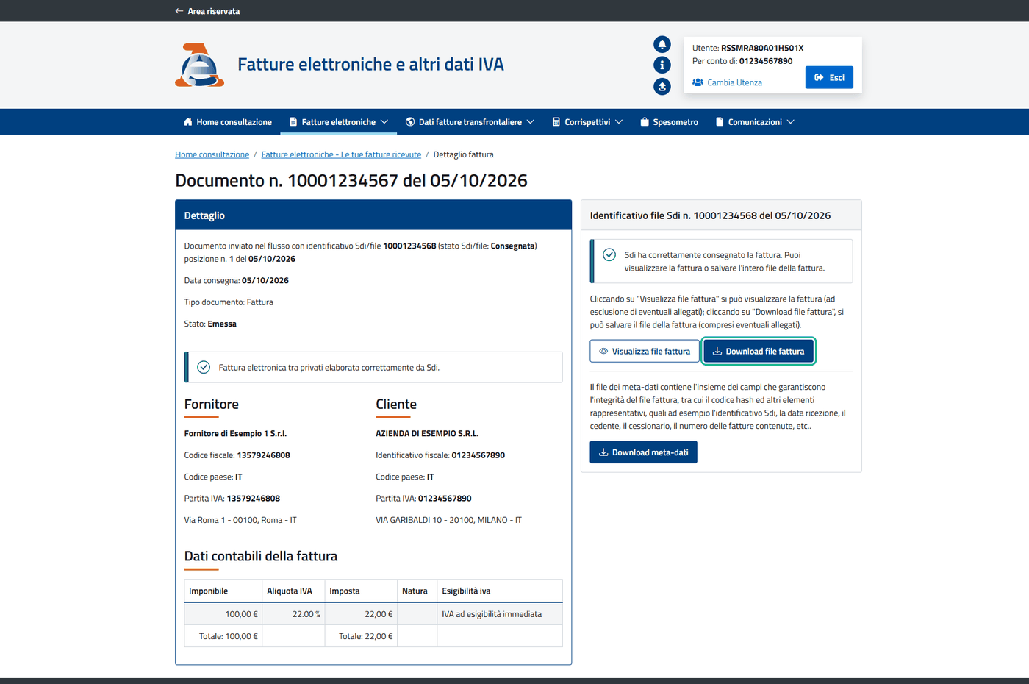Click the 'VIA GARIBALDI 10' address line
Screen dimensions: 1029x684
point(448,520)
